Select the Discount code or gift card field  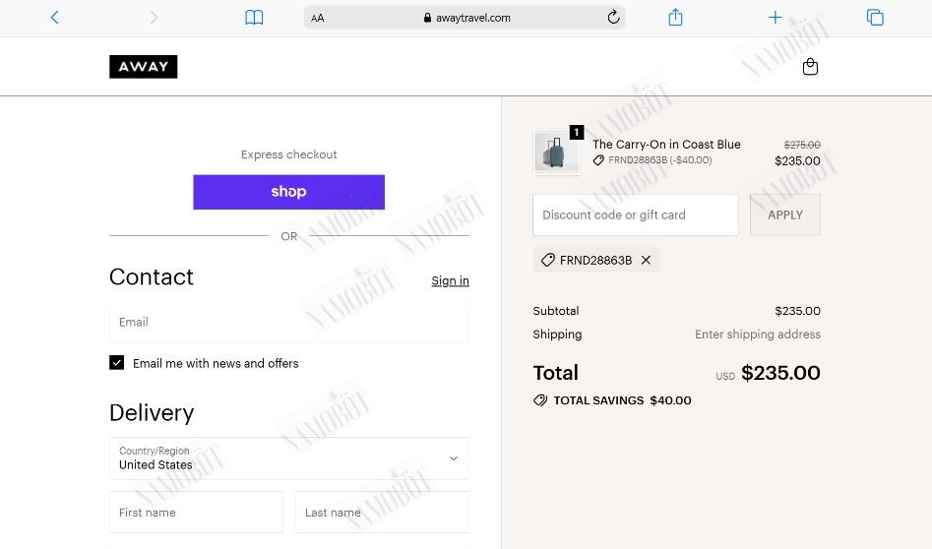point(636,215)
